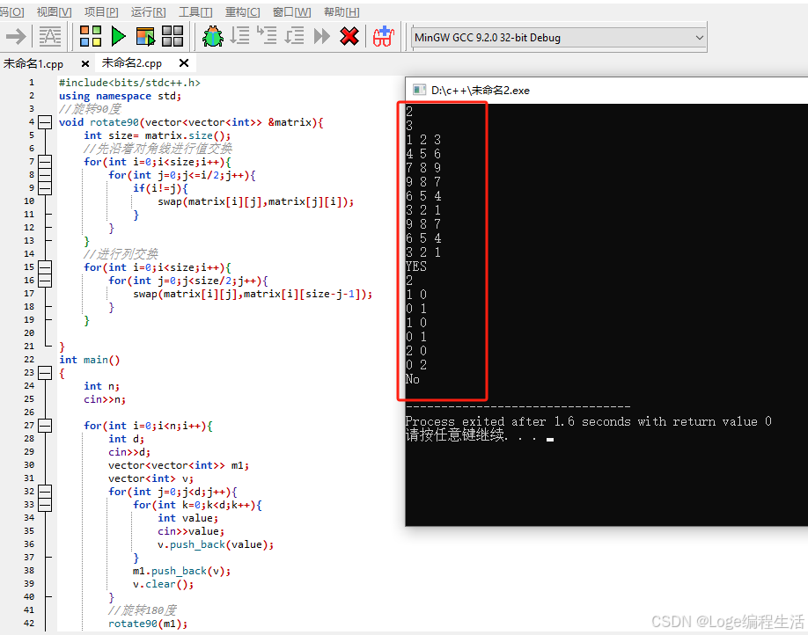Click the 'using namespace std;' line
The height and width of the screenshot is (635, 808).
point(120,96)
